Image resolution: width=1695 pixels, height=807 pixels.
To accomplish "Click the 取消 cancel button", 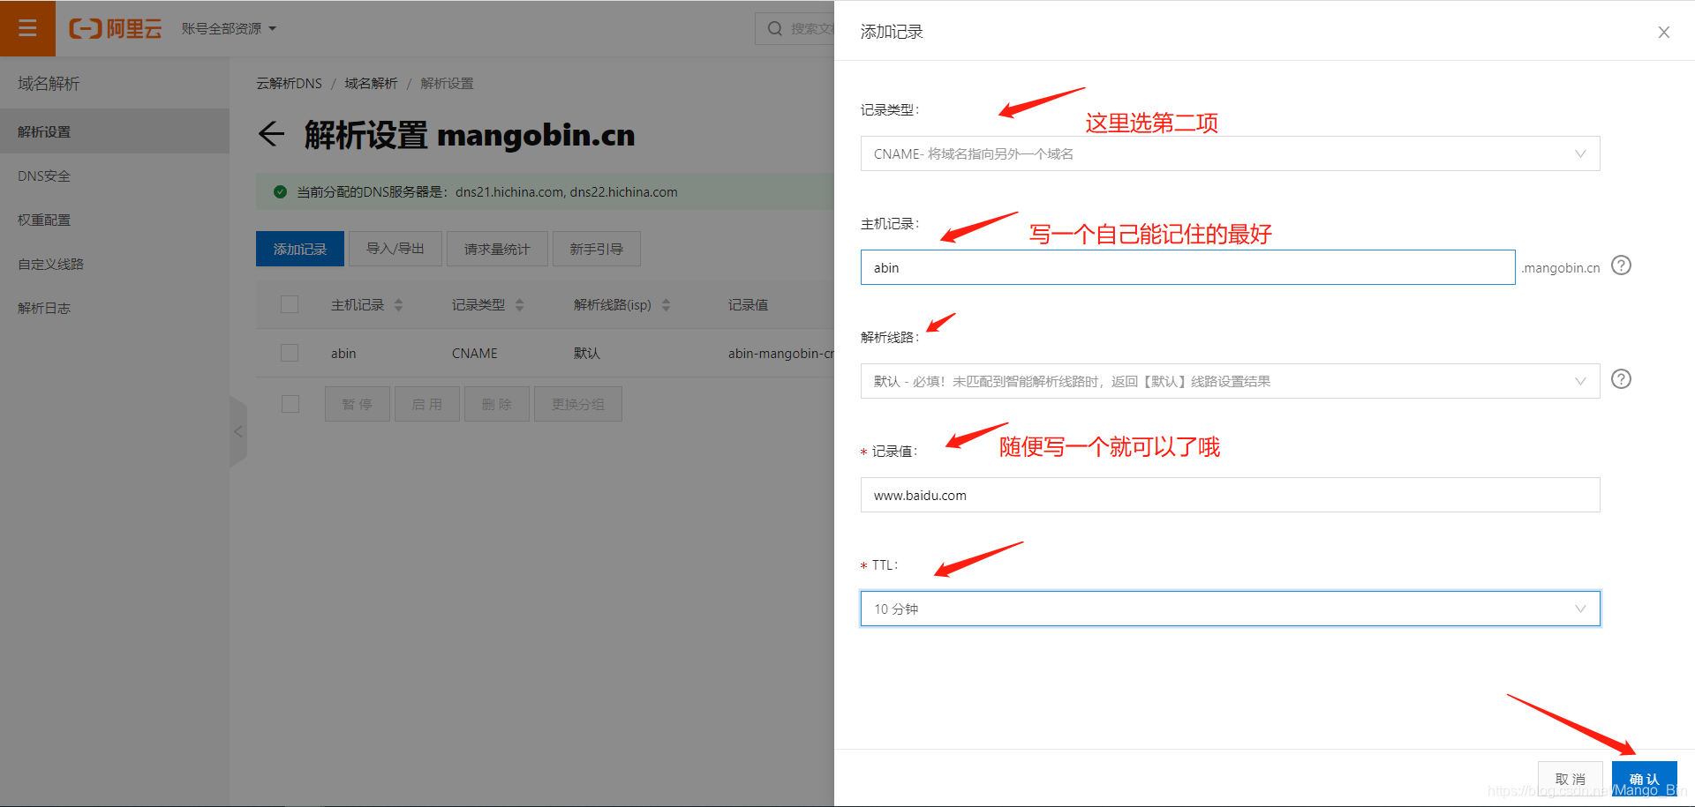I will point(1570,779).
